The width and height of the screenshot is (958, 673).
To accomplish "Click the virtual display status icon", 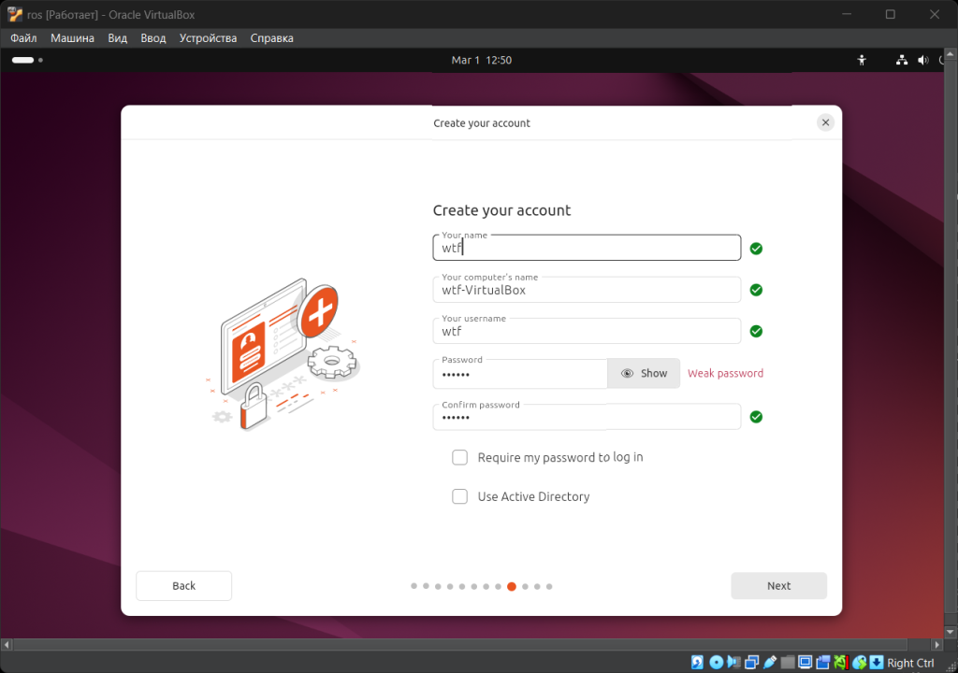I will click(x=806, y=662).
